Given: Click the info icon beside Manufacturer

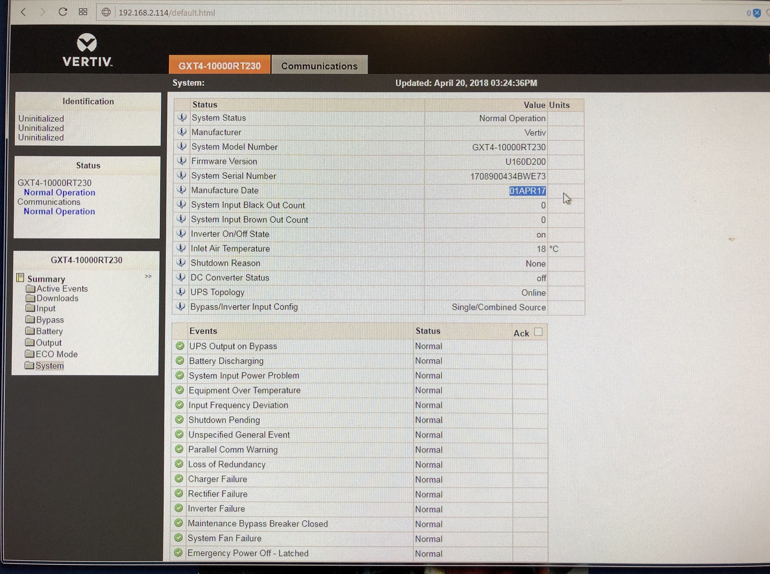Looking at the screenshot, I should 182,132.
